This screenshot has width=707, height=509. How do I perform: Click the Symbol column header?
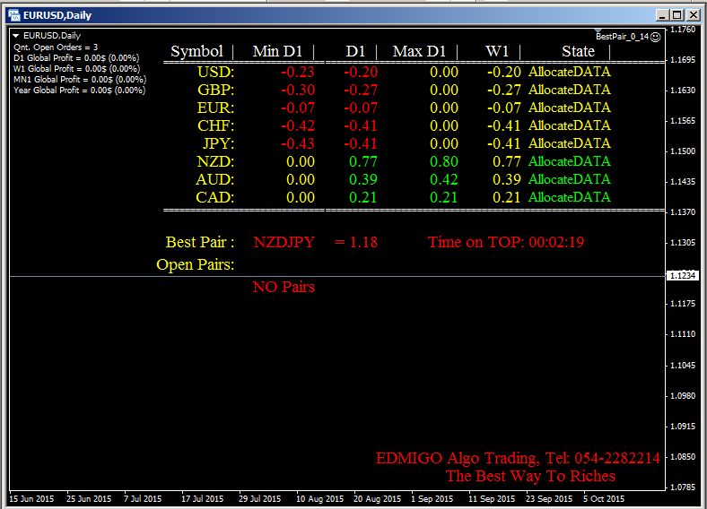point(197,51)
